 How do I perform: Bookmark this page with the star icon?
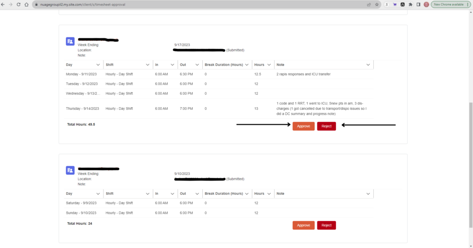[x=377, y=4]
